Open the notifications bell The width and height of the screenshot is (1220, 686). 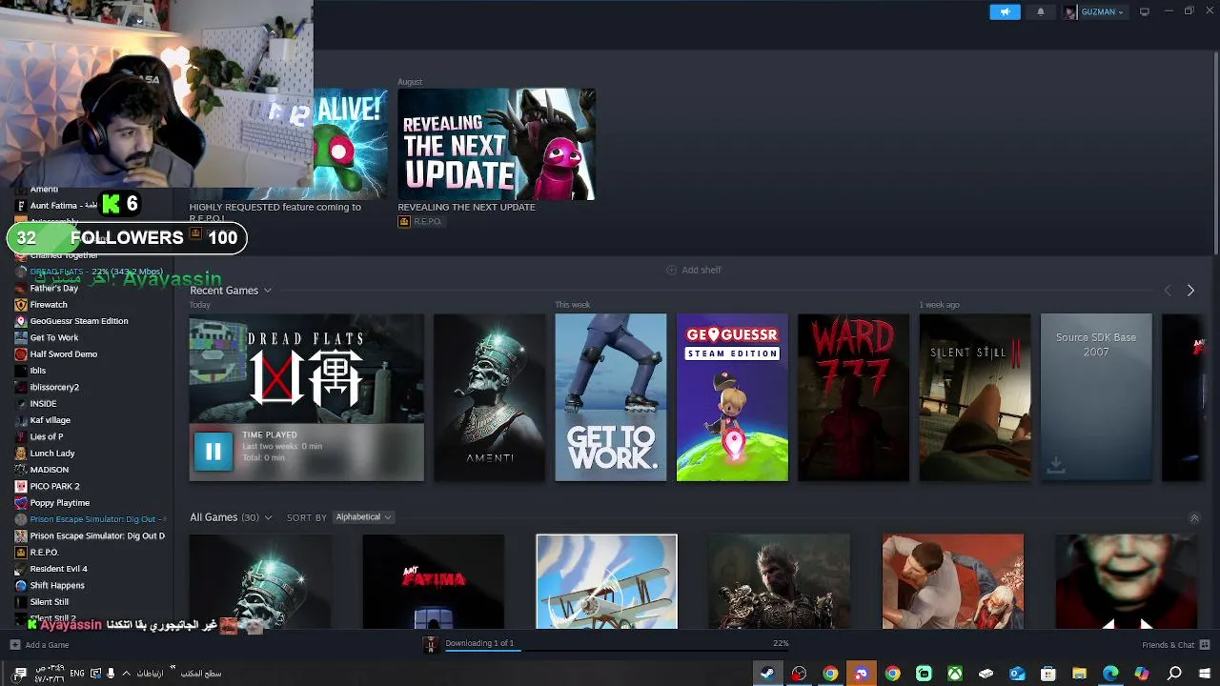(1040, 11)
